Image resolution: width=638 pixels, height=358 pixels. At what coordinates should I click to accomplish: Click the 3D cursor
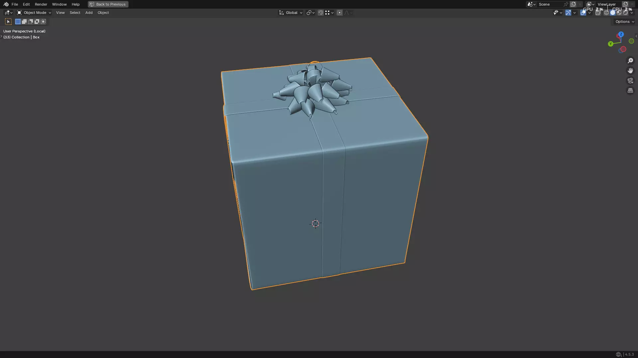point(315,224)
